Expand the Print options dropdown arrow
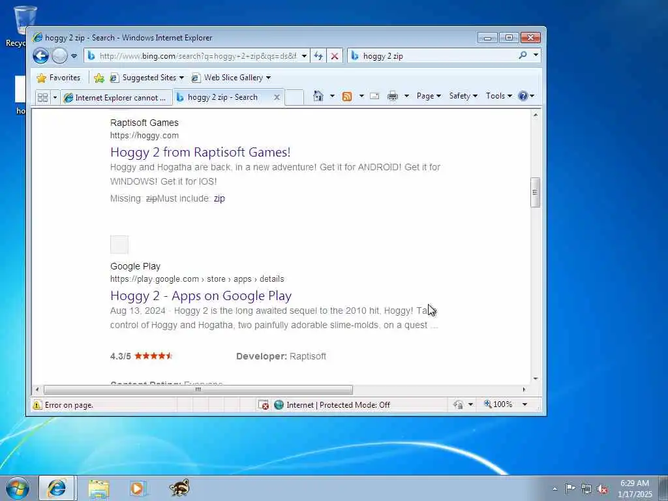668x501 pixels. [406, 96]
